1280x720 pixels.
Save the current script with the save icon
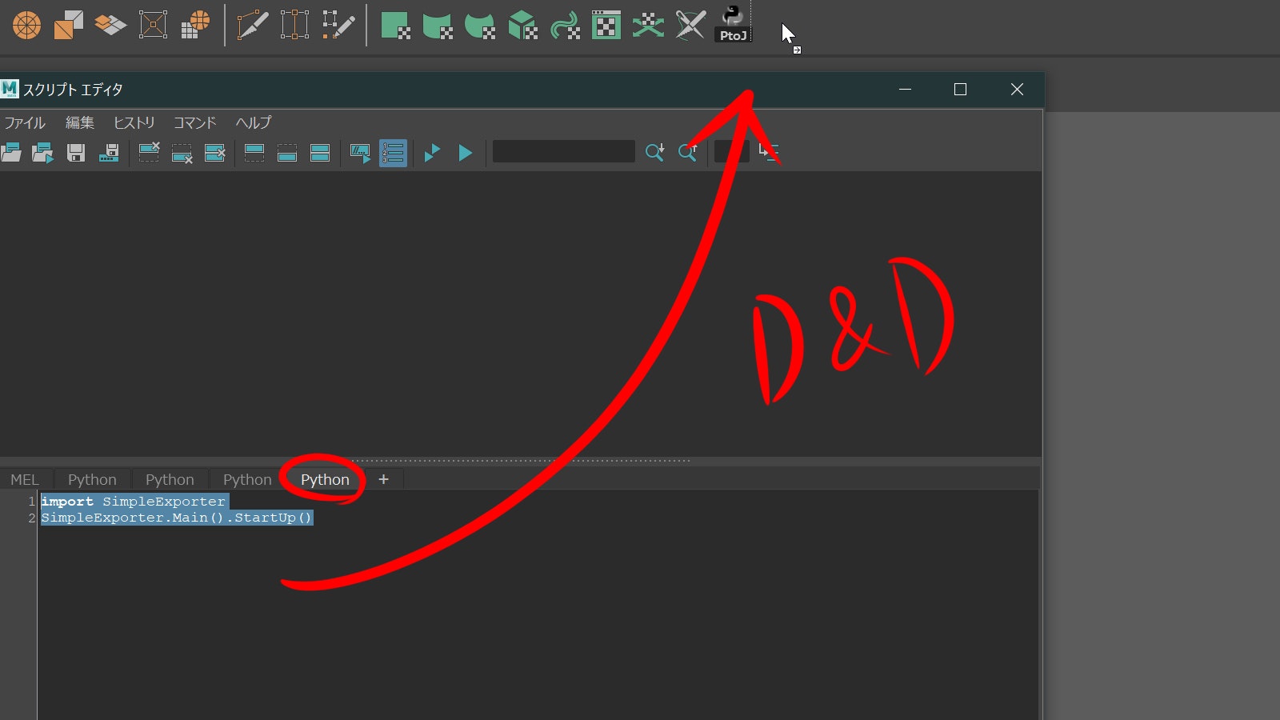pos(75,152)
